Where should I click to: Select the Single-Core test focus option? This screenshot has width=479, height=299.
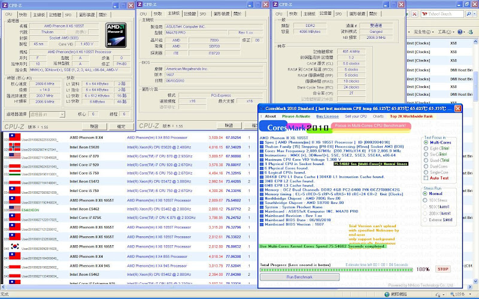pos(426,172)
